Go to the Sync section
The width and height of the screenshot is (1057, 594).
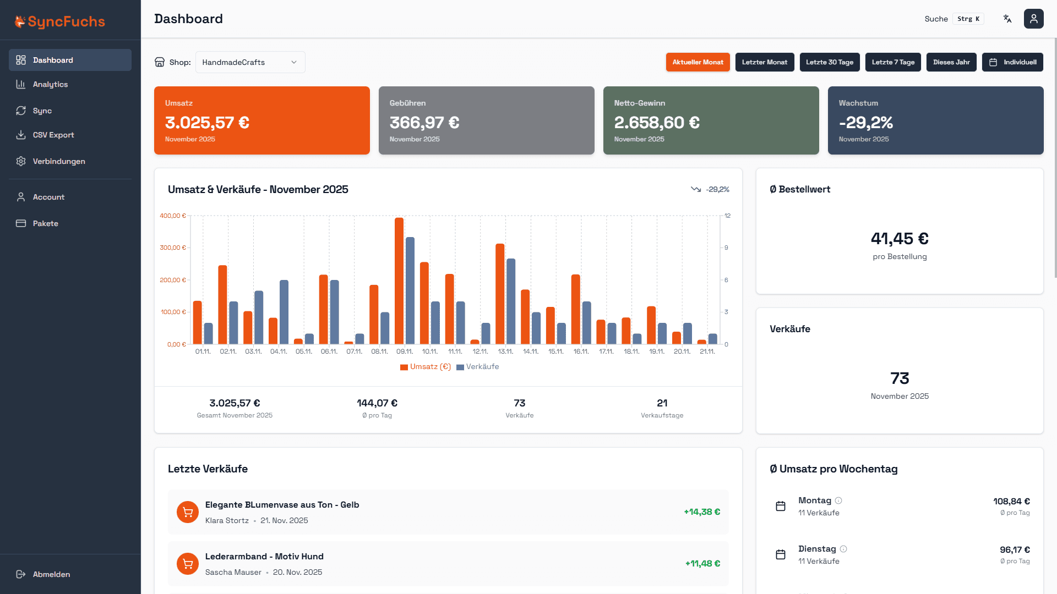tap(70, 111)
